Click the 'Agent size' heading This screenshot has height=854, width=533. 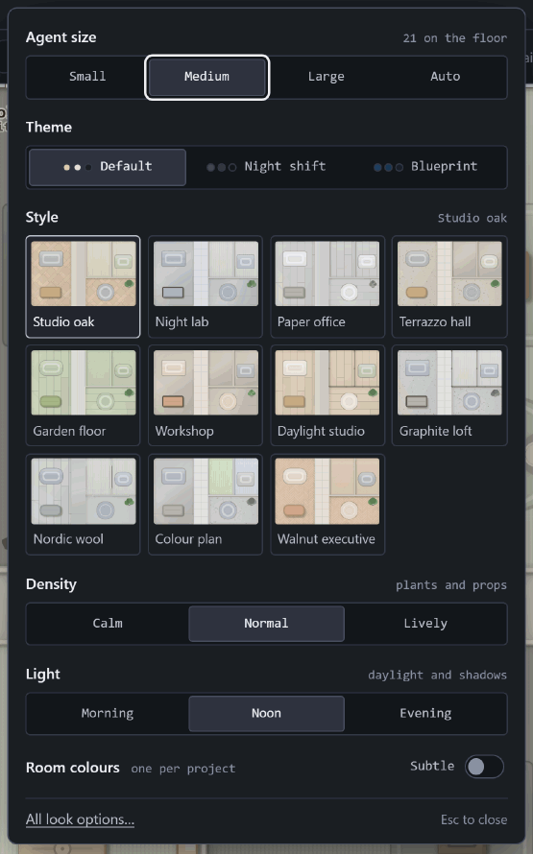(61, 37)
